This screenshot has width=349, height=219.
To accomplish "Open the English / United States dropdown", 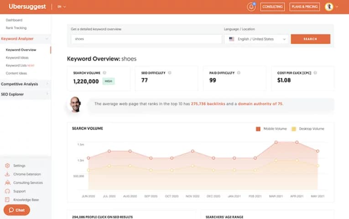I will (x=257, y=39).
